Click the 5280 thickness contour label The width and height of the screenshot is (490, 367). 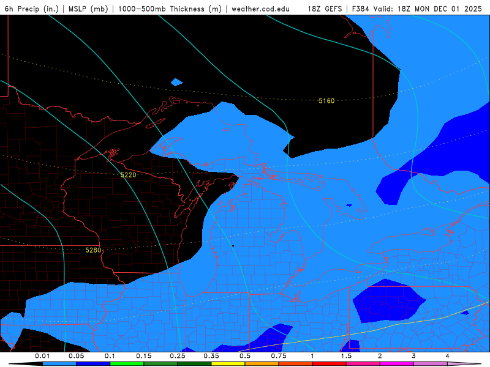93,250
